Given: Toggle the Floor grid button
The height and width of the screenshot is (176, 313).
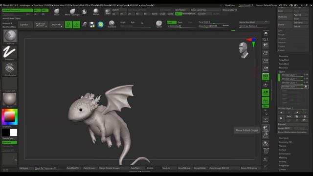Looking at the screenshot, I should point(266,85).
